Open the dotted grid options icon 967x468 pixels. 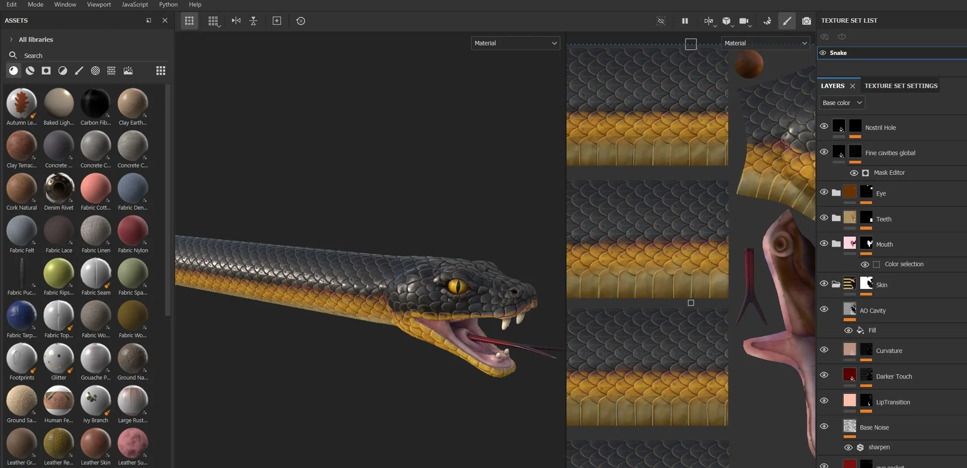pos(213,21)
